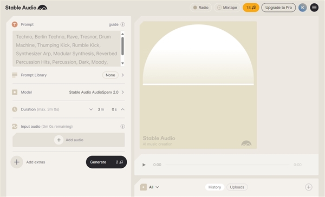325x197 pixels.
Task: Click the plus circle in Add audio
Action: pos(59,140)
